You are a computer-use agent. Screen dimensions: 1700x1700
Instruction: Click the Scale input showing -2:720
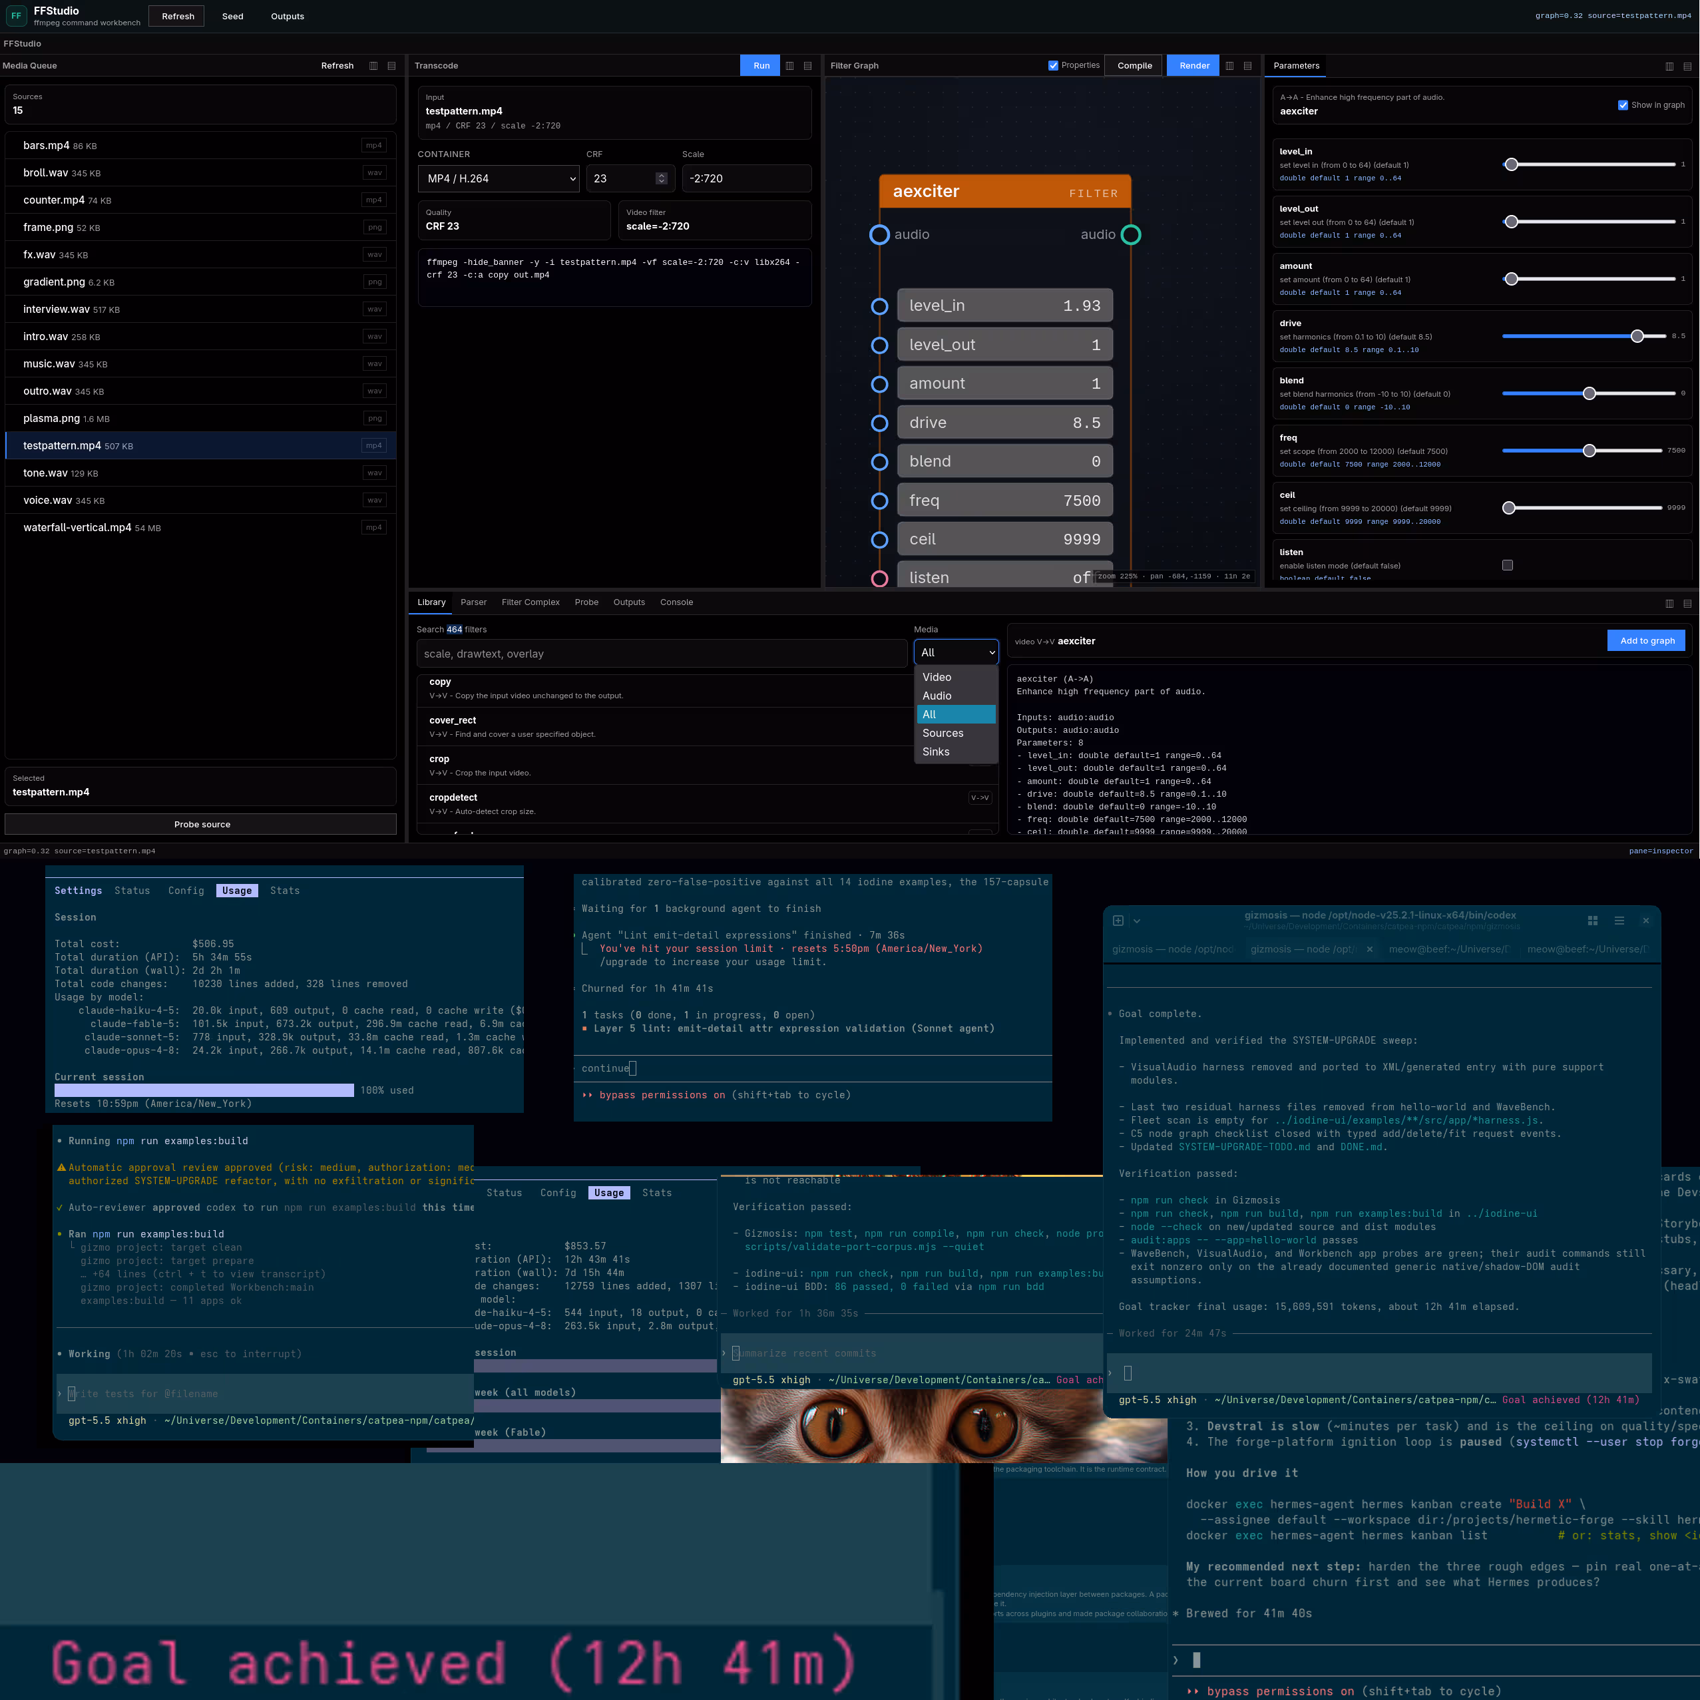746,178
